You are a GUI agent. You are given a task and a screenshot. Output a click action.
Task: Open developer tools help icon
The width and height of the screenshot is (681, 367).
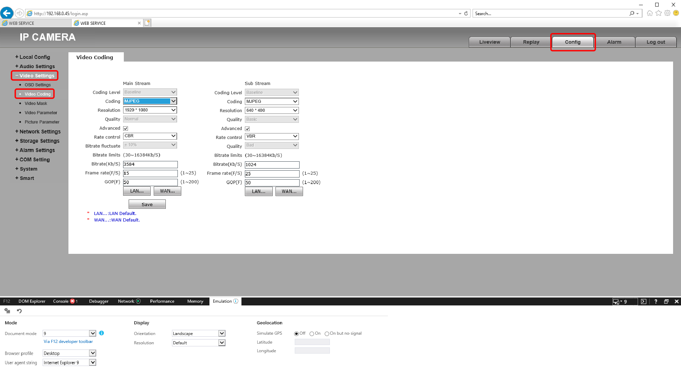tap(656, 301)
